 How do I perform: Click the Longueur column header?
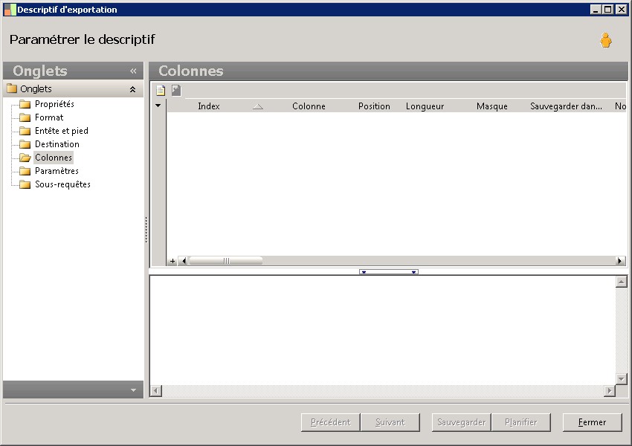pyautogui.click(x=425, y=106)
